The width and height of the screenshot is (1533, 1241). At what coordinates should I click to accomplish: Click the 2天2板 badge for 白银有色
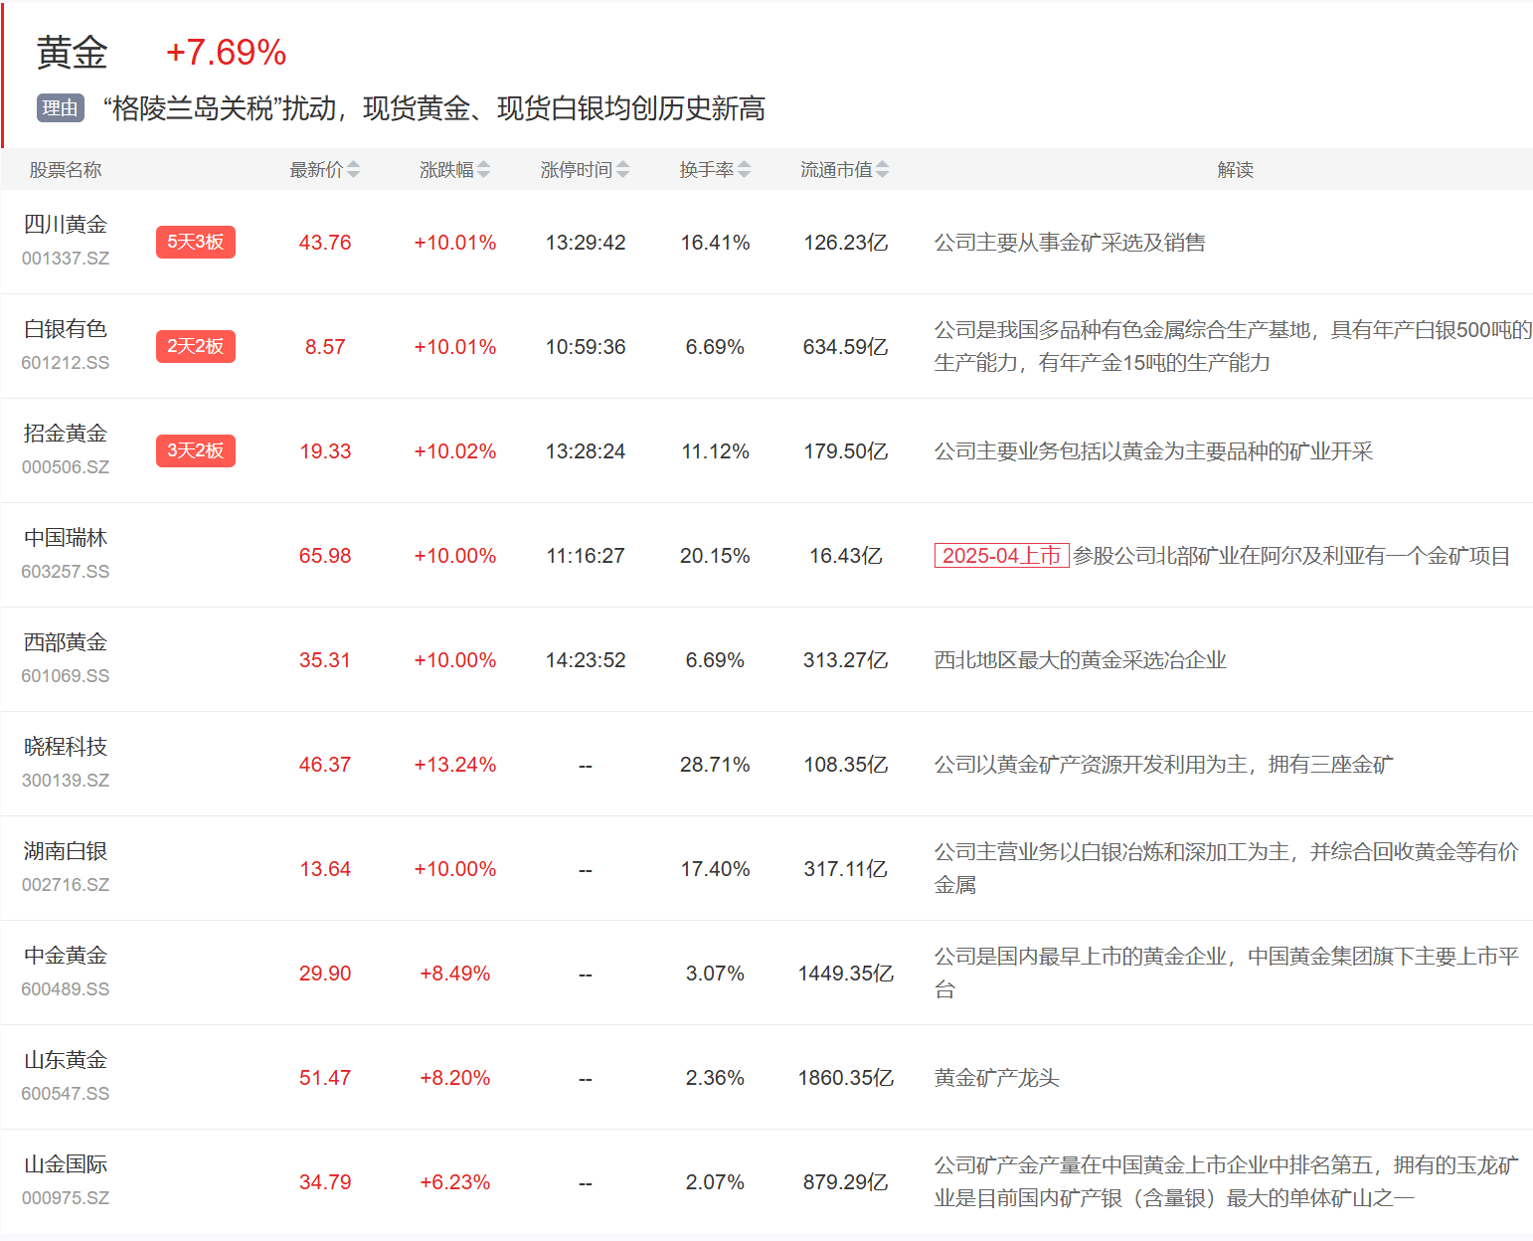tap(195, 346)
